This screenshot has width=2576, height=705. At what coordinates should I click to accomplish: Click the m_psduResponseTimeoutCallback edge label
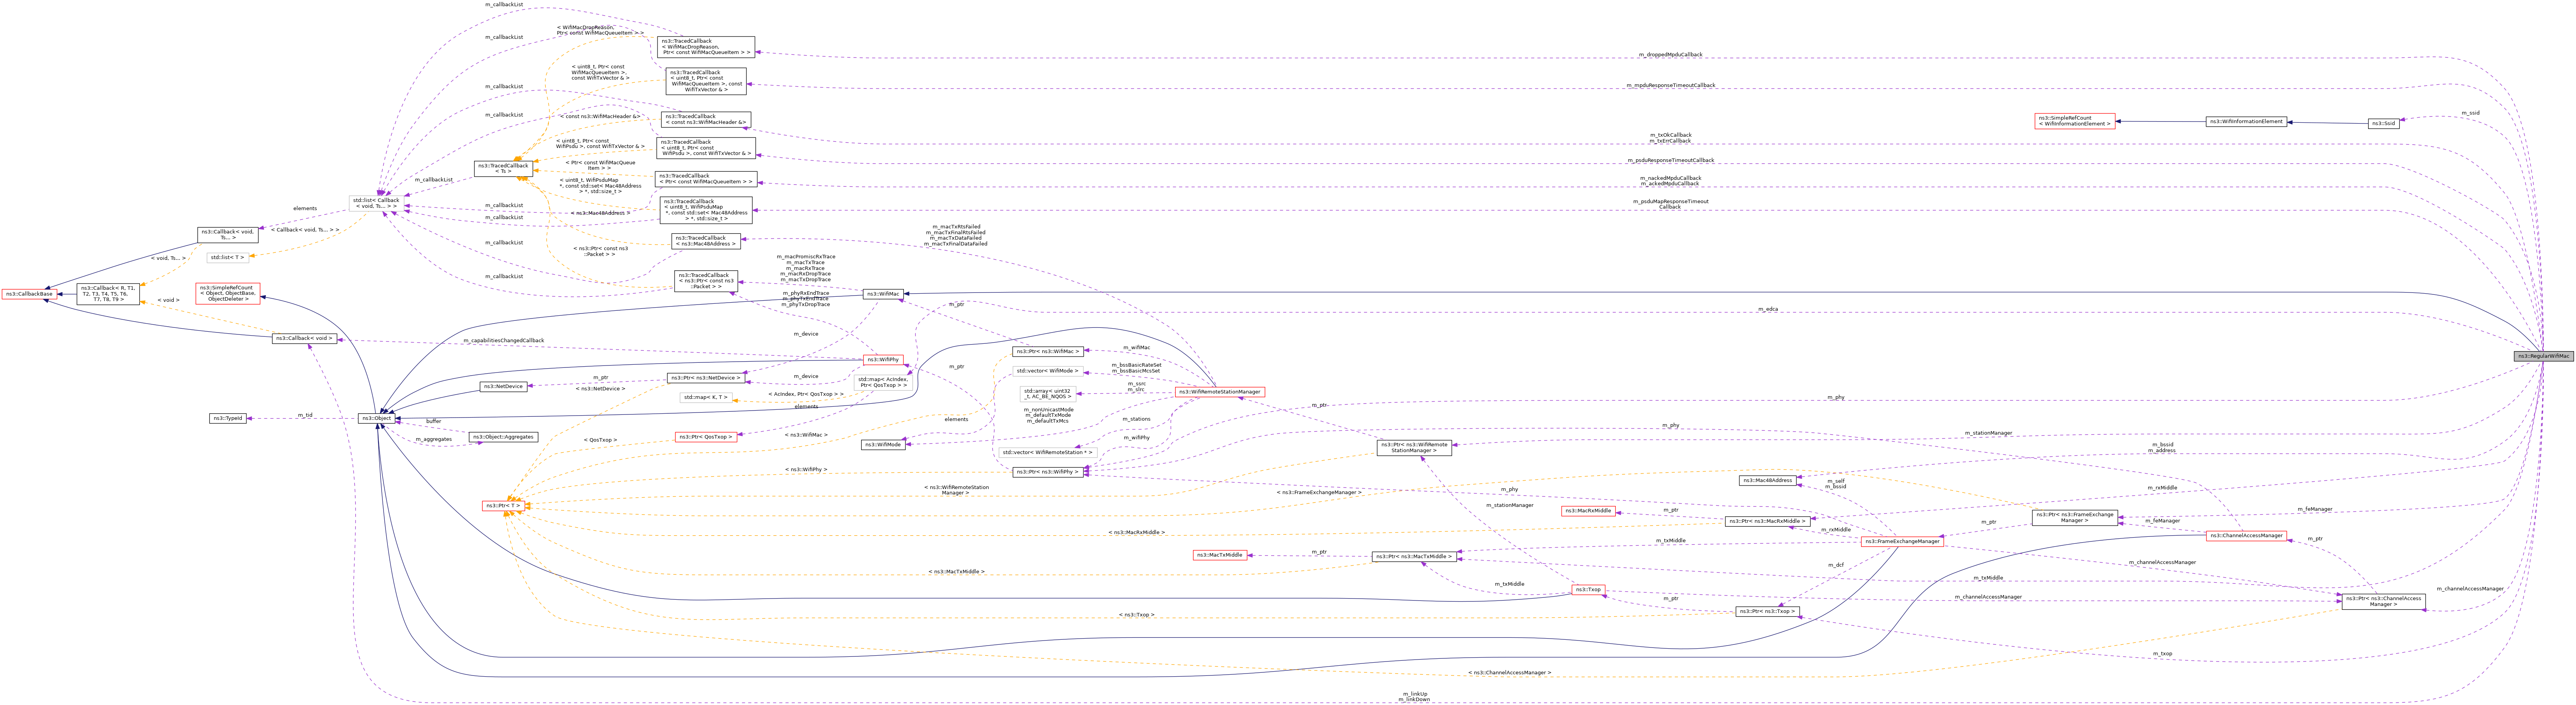click(x=1670, y=160)
